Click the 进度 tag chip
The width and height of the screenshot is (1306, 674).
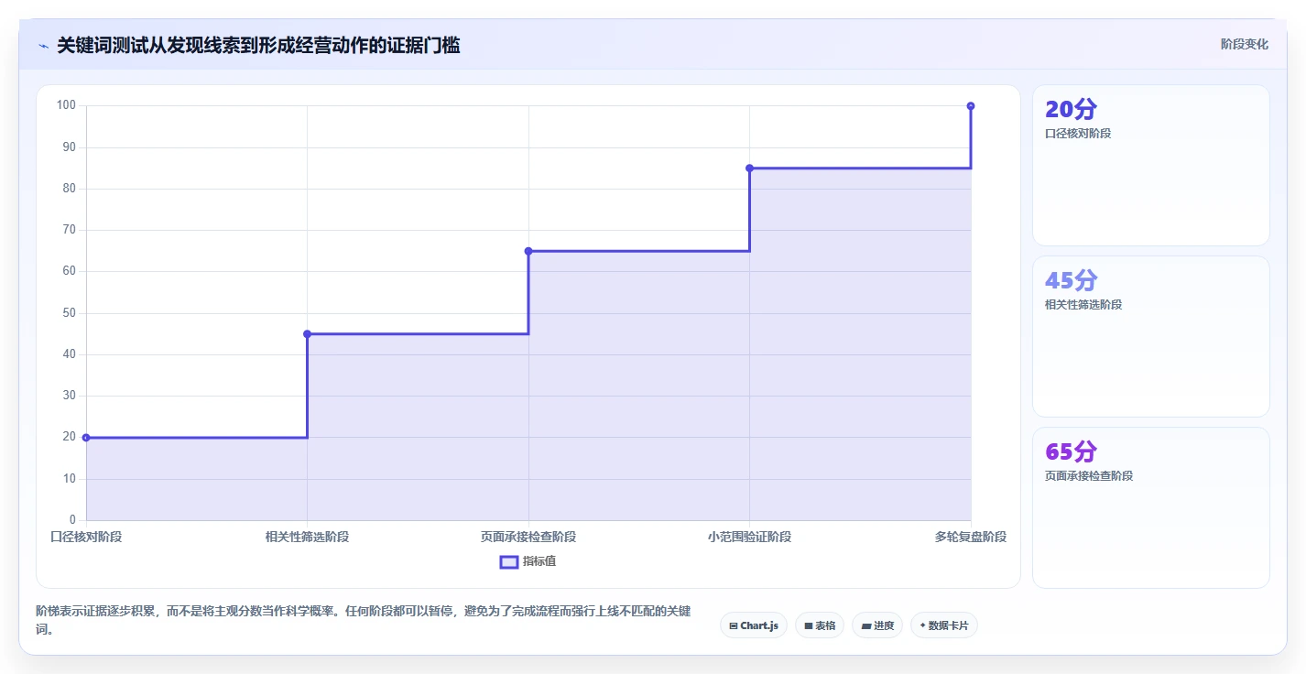coord(877,625)
